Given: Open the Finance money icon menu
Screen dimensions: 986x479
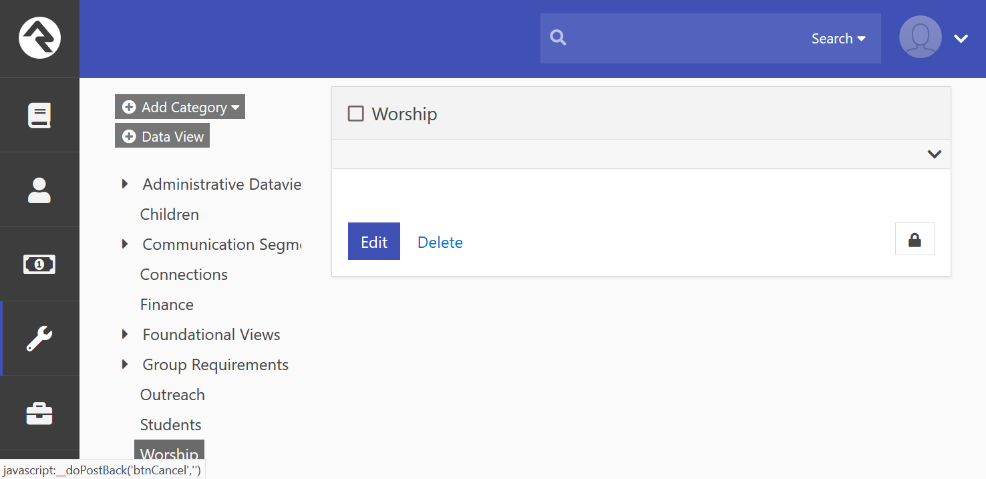Looking at the screenshot, I should [x=39, y=265].
